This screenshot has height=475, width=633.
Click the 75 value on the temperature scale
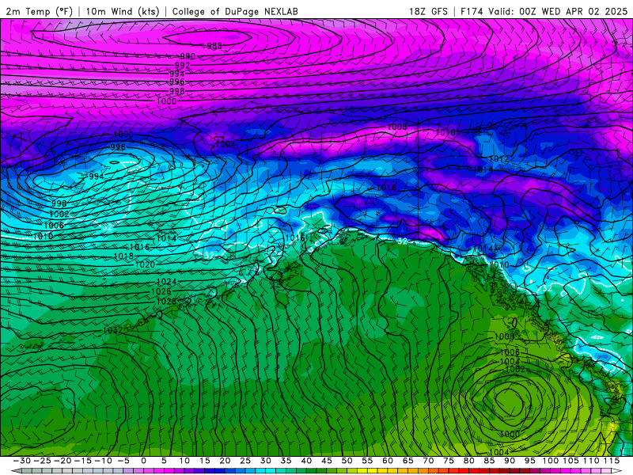(x=448, y=461)
